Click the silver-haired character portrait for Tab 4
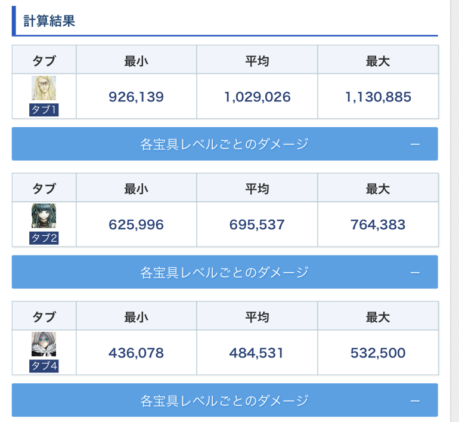 (44, 344)
